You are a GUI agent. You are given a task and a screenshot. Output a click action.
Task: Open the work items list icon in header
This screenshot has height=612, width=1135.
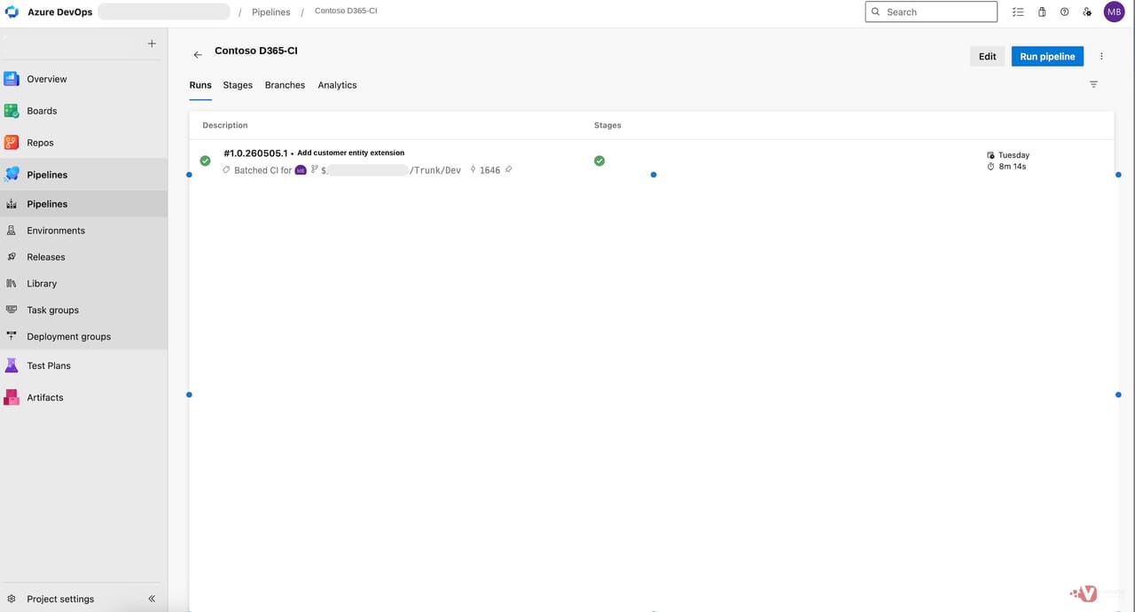[x=1018, y=12]
